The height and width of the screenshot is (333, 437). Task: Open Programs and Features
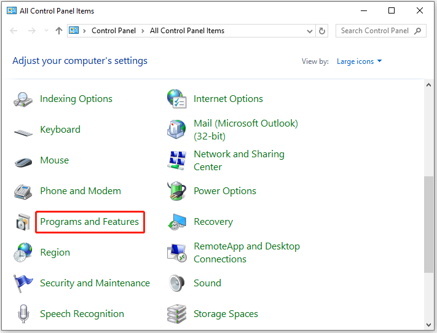pos(89,222)
